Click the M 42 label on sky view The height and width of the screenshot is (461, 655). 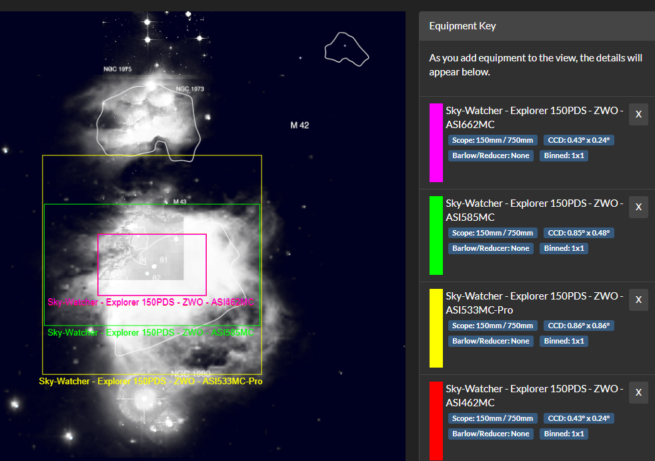pos(299,125)
